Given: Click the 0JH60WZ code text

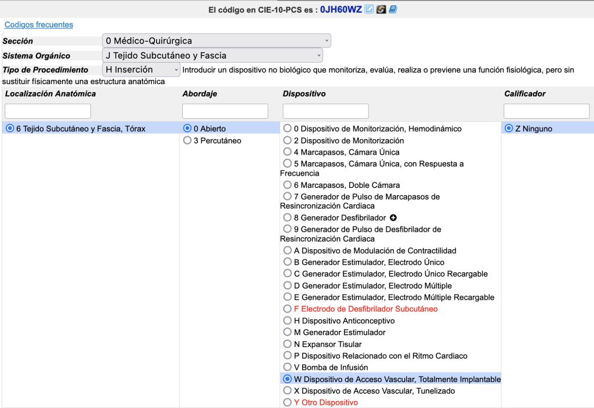Looking at the screenshot, I should 341,10.
